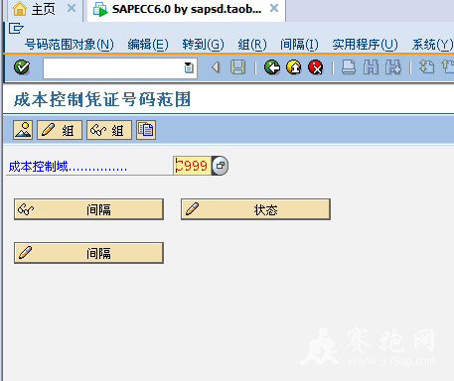The width and height of the screenshot is (454, 381).
Task: Open the 转到(G) menu
Action: (x=203, y=45)
